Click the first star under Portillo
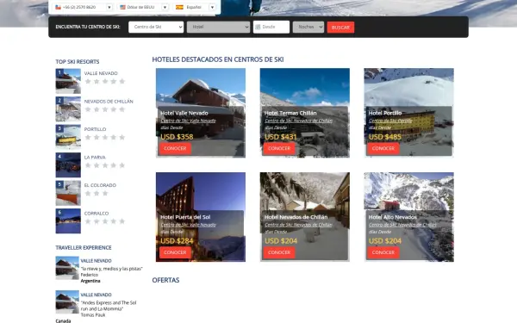The height and width of the screenshot is (323, 517). point(88,138)
